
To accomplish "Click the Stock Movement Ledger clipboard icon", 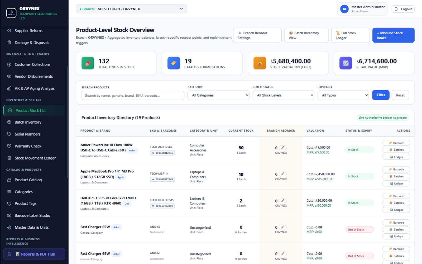I will pyautogui.click(x=9, y=158).
